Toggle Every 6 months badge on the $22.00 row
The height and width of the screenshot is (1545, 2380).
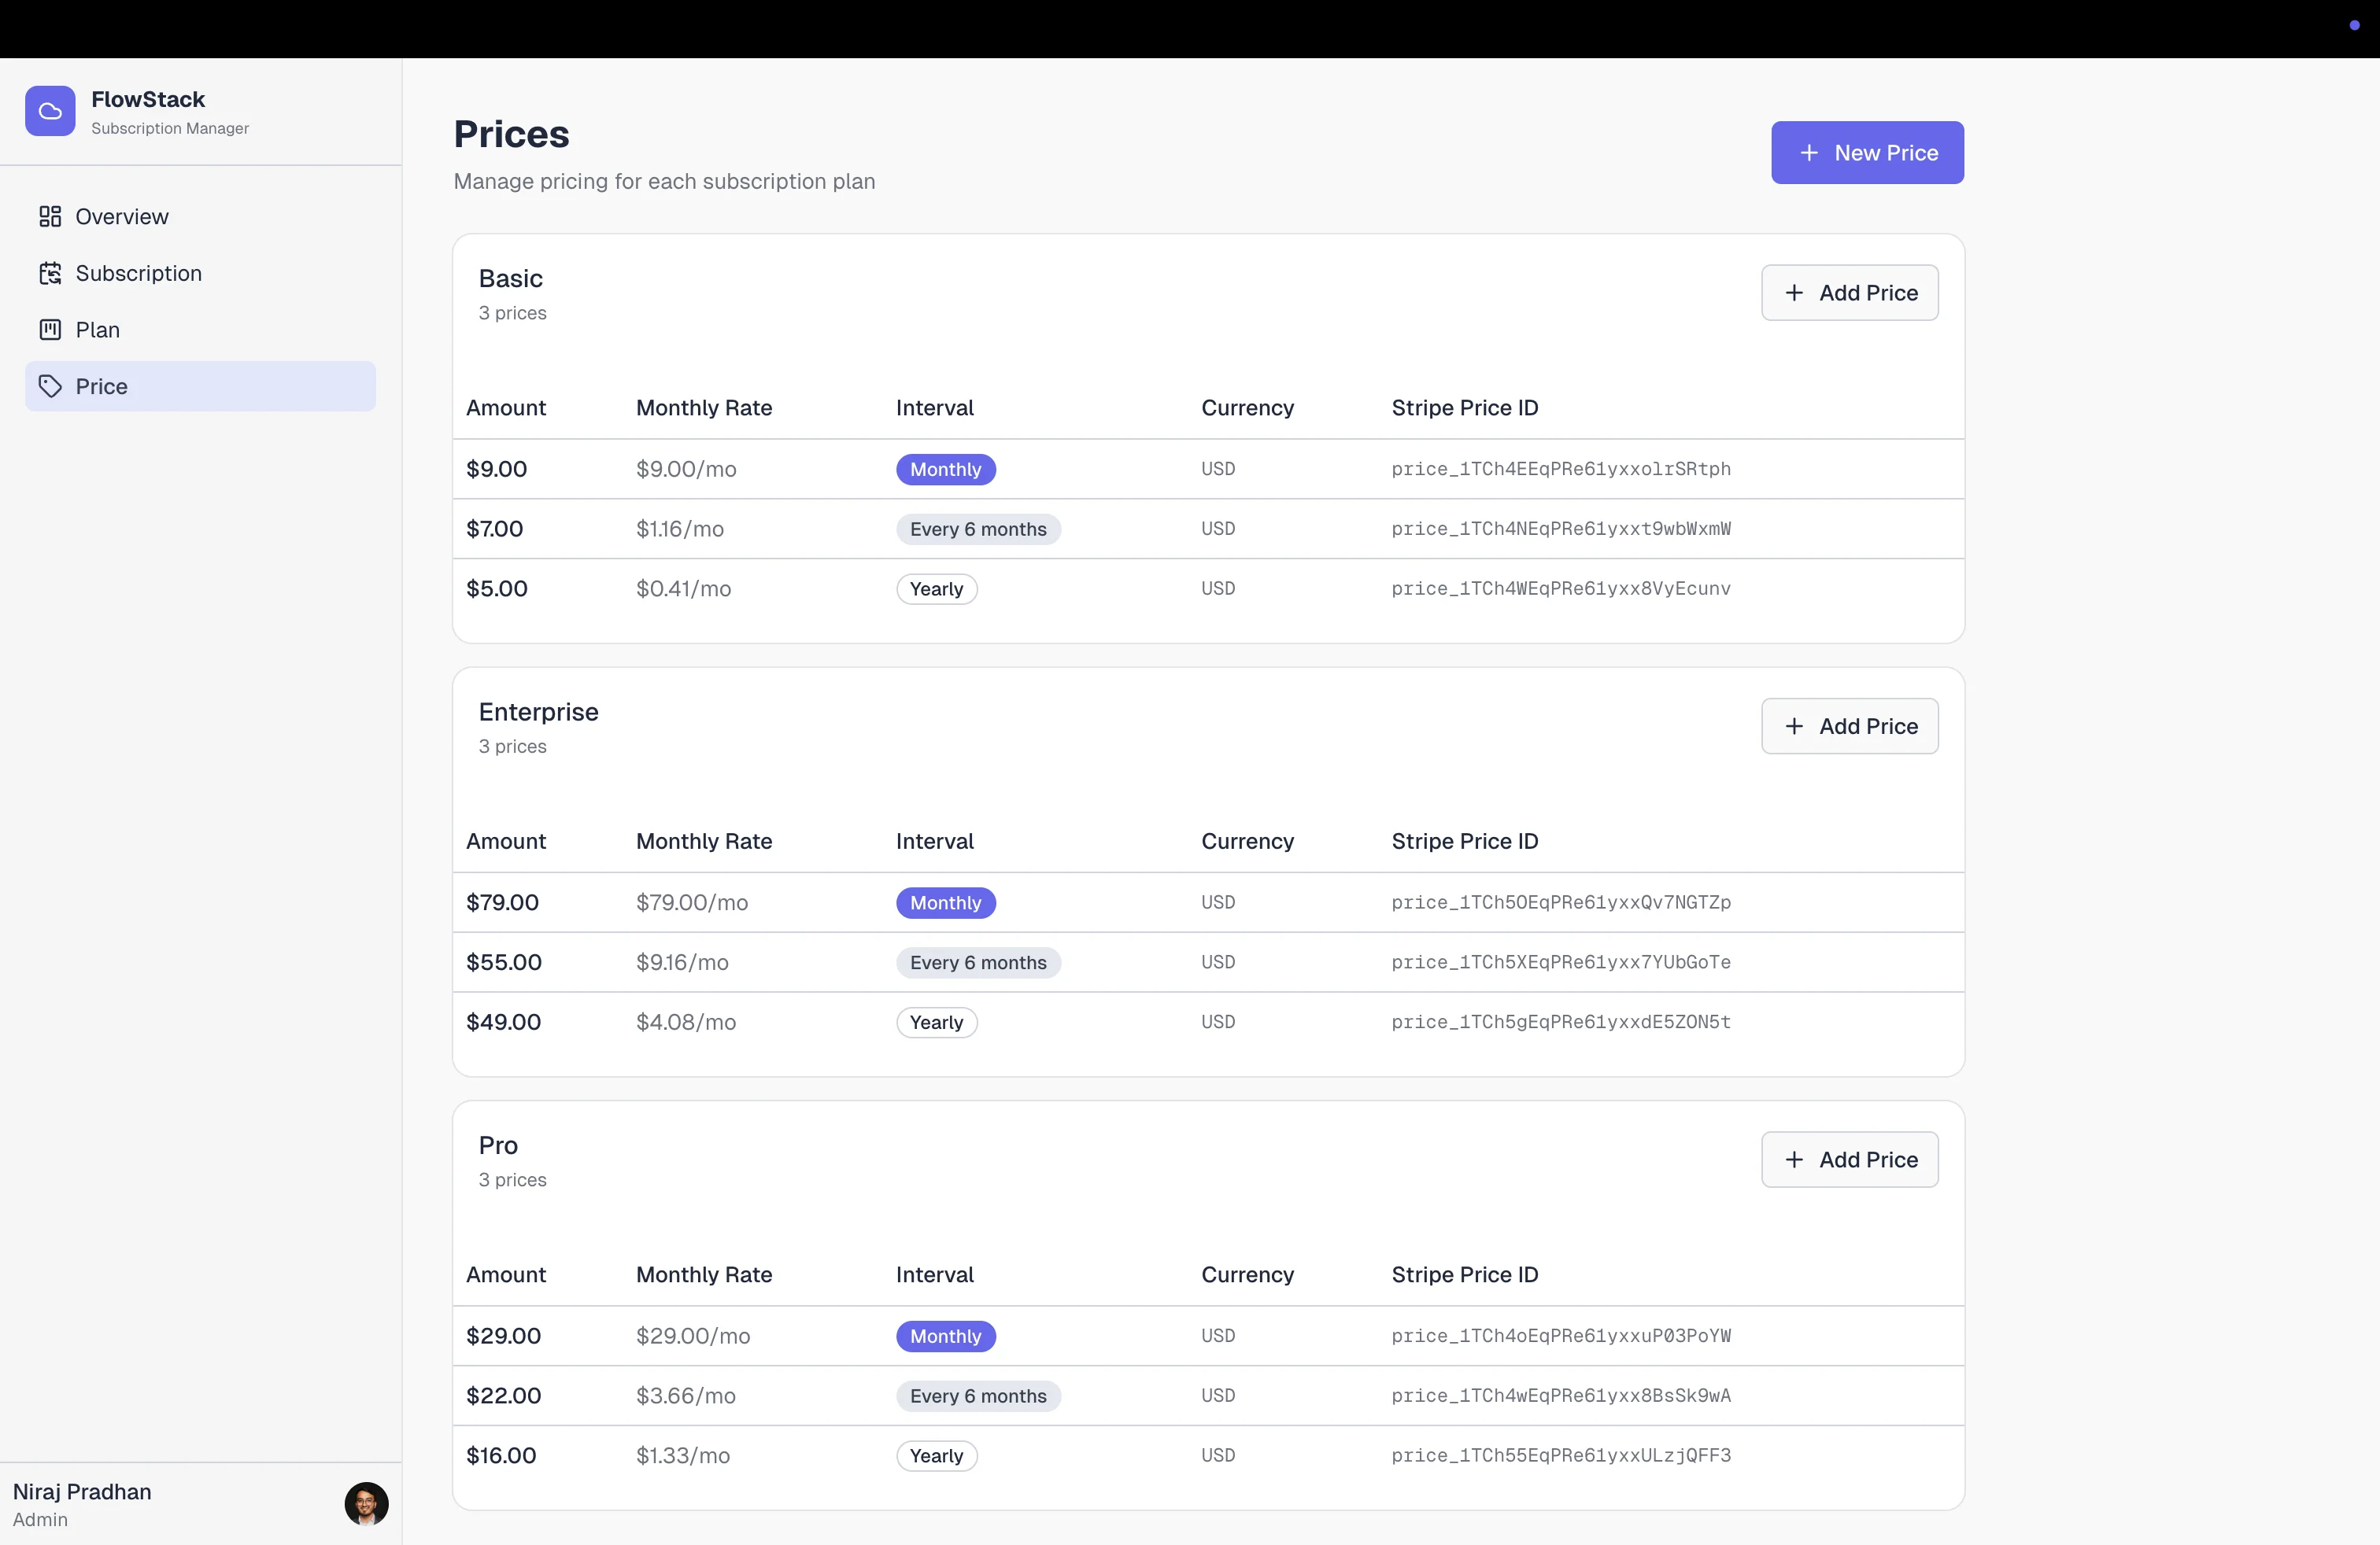[x=978, y=1396]
